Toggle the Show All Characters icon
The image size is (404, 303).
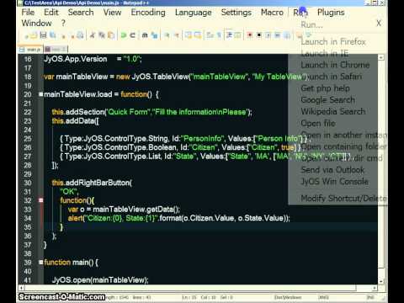pyautogui.click(x=219, y=35)
